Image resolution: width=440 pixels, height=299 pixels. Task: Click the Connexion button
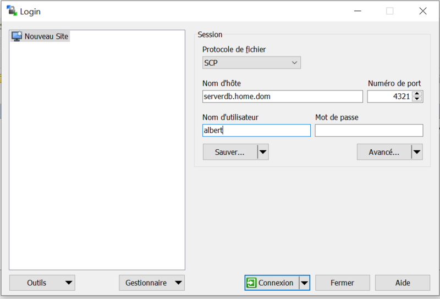(272, 283)
